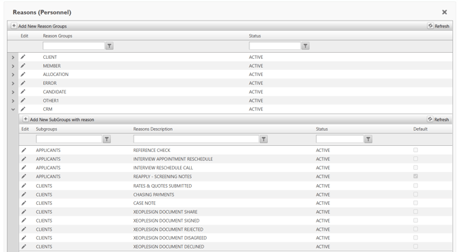
Task: Click the top Status filter text box
Action: 275,46
